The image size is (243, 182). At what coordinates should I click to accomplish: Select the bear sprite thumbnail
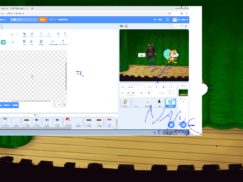[x=159, y=103]
